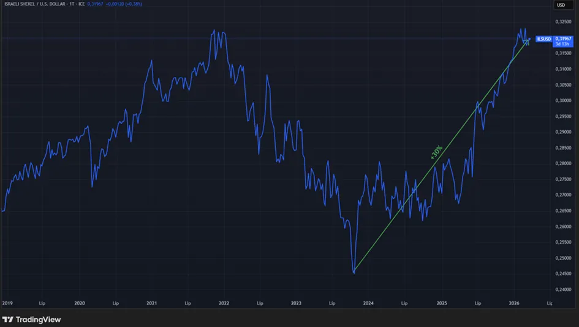Click the 0,25000 price axis label
The width and height of the screenshot is (579, 327).
(x=563, y=258)
